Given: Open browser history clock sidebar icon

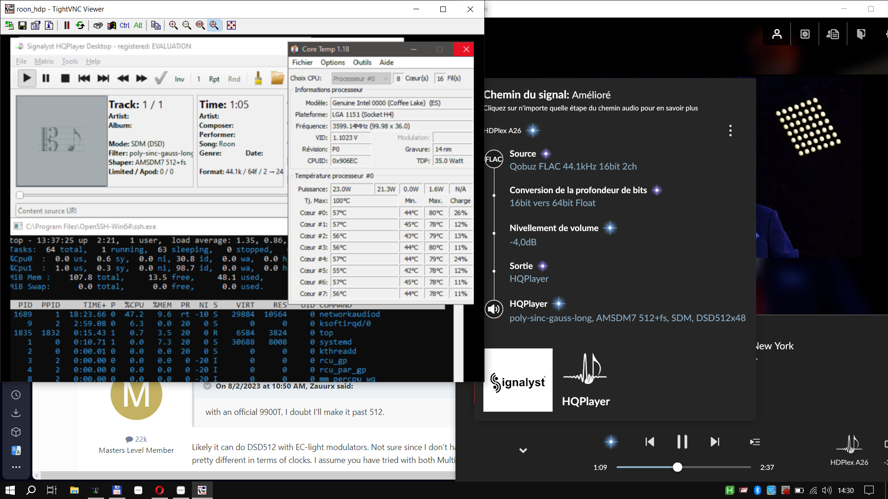Looking at the screenshot, I should 16,395.
